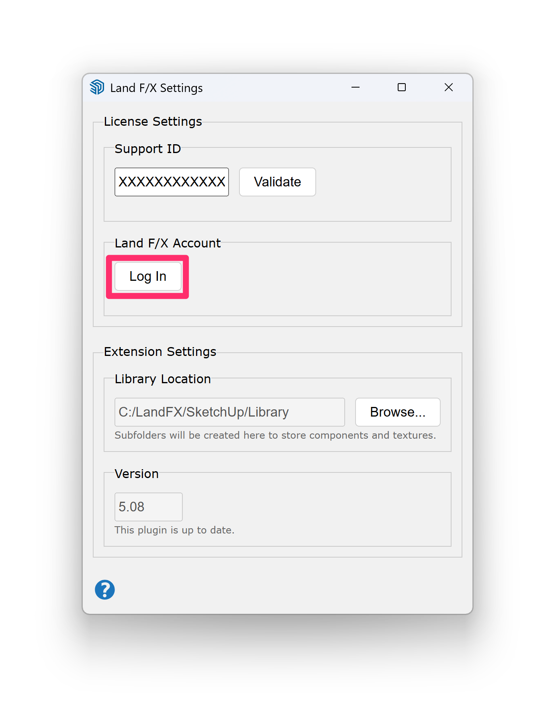Click the 'Version' group label
Image resolution: width=560 pixels, height=705 pixels.
pos(137,474)
